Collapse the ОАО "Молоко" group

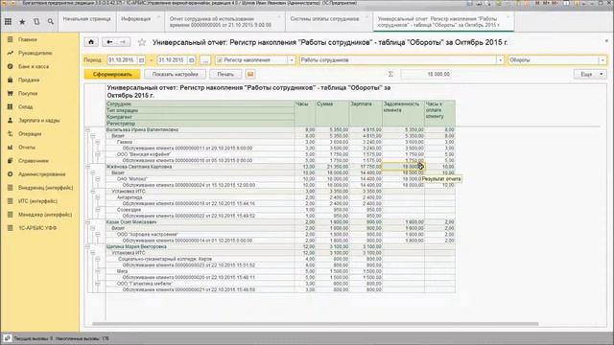coord(98,179)
